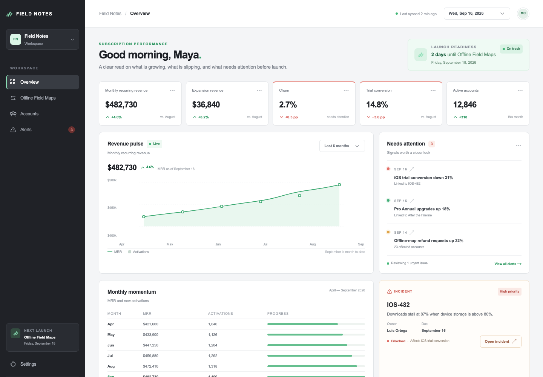The height and width of the screenshot is (377, 543).
Task: Open the Expansion revenue card options menu
Action: (259, 90)
